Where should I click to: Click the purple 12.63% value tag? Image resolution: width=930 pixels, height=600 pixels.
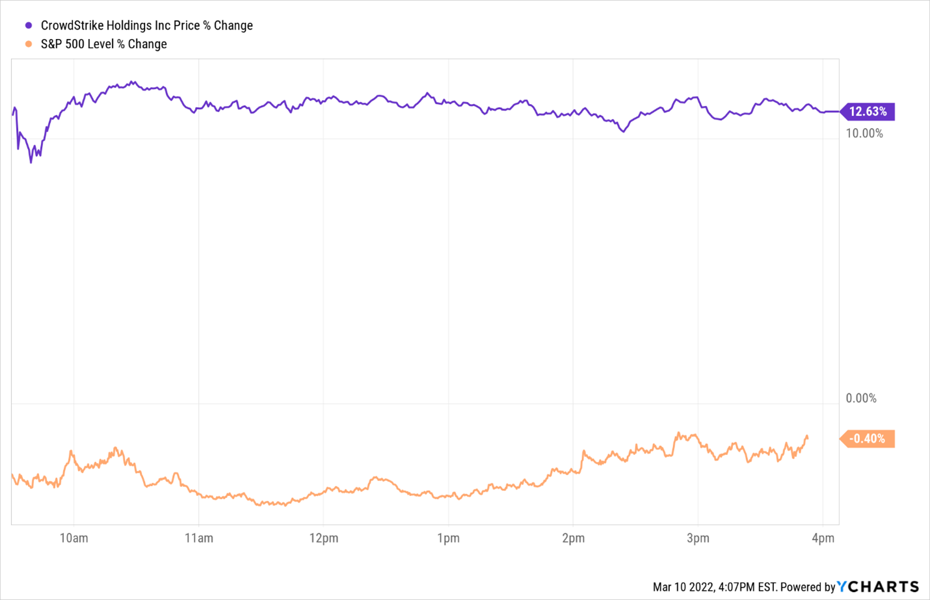868,112
